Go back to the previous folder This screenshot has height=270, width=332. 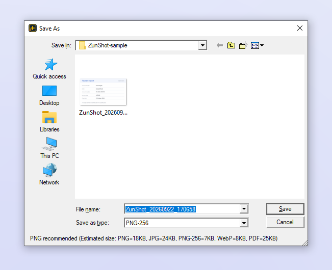220,45
